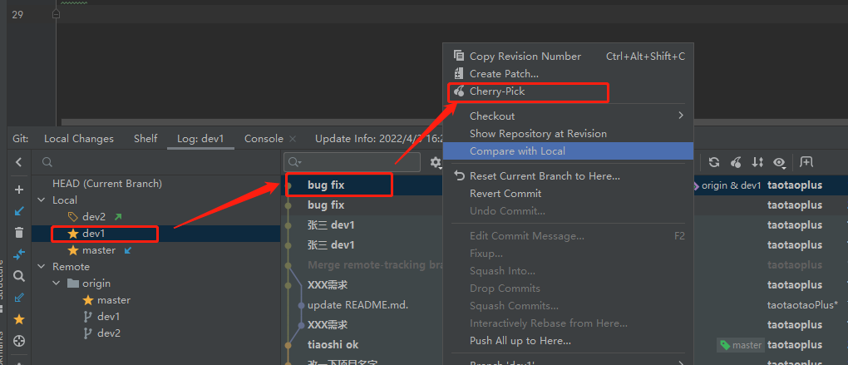
Task: Switch to the Local Changes tab
Action: (x=79, y=139)
